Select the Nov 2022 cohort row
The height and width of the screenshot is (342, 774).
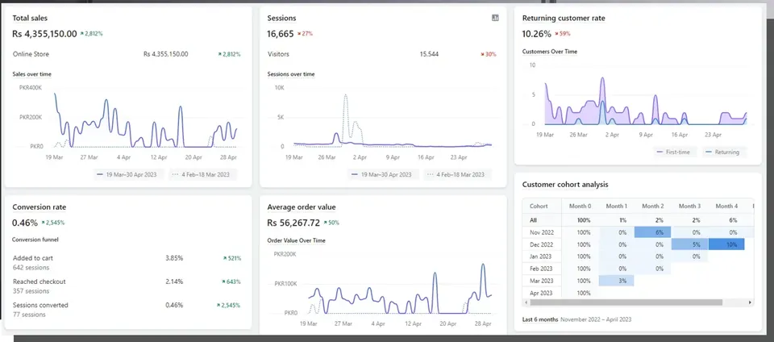(x=637, y=232)
